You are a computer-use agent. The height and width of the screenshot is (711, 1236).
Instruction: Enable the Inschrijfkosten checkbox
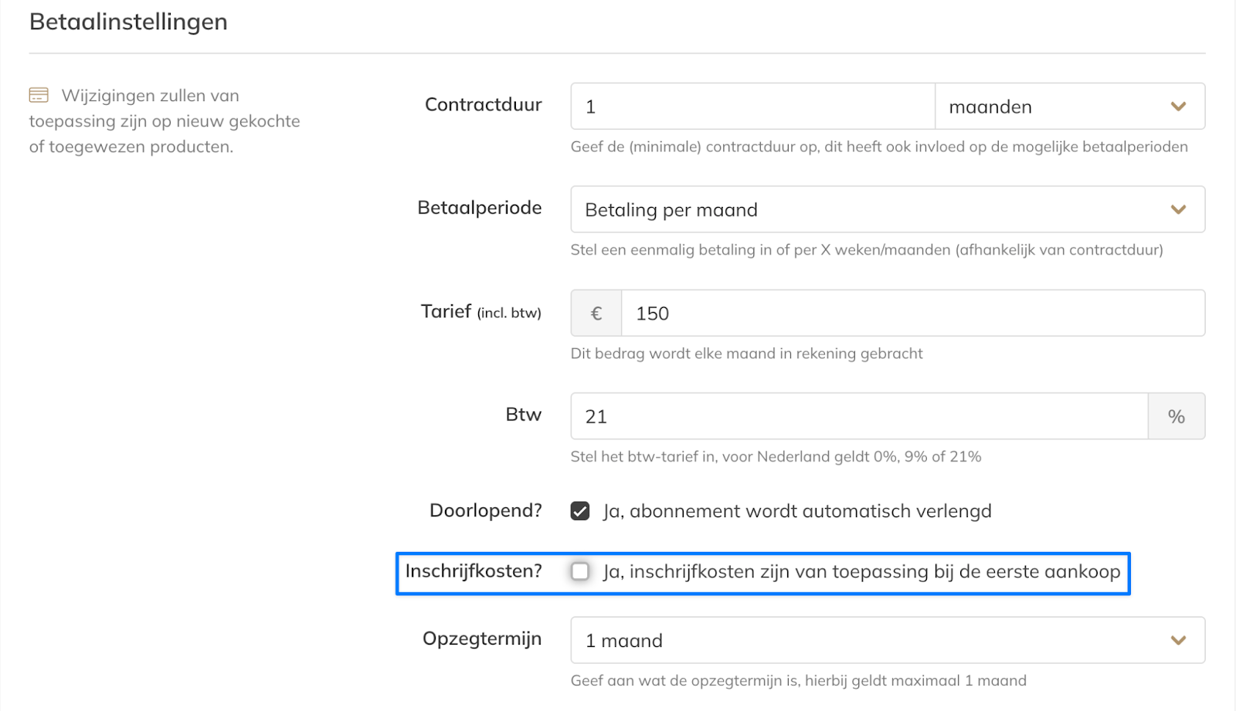pos(580,571)
